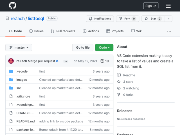The image size is (180, 135).
Task: Open 'Bump lodash from 4.17.20 to...' commit
Action: pos(61,130)
